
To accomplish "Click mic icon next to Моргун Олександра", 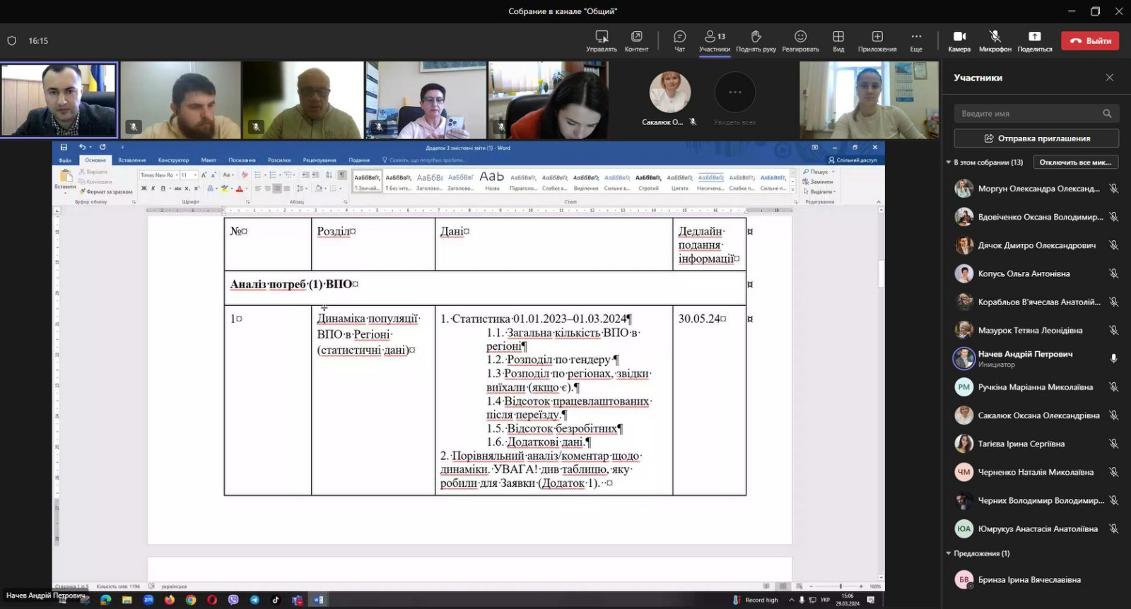I will pos(1113,189).
